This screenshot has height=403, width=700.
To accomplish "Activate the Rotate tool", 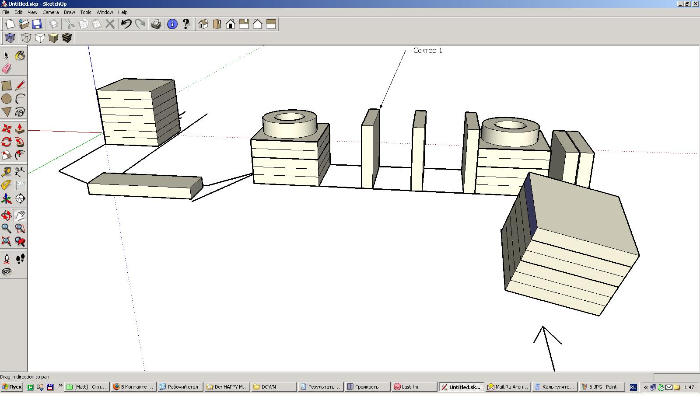I will (7, 142).
